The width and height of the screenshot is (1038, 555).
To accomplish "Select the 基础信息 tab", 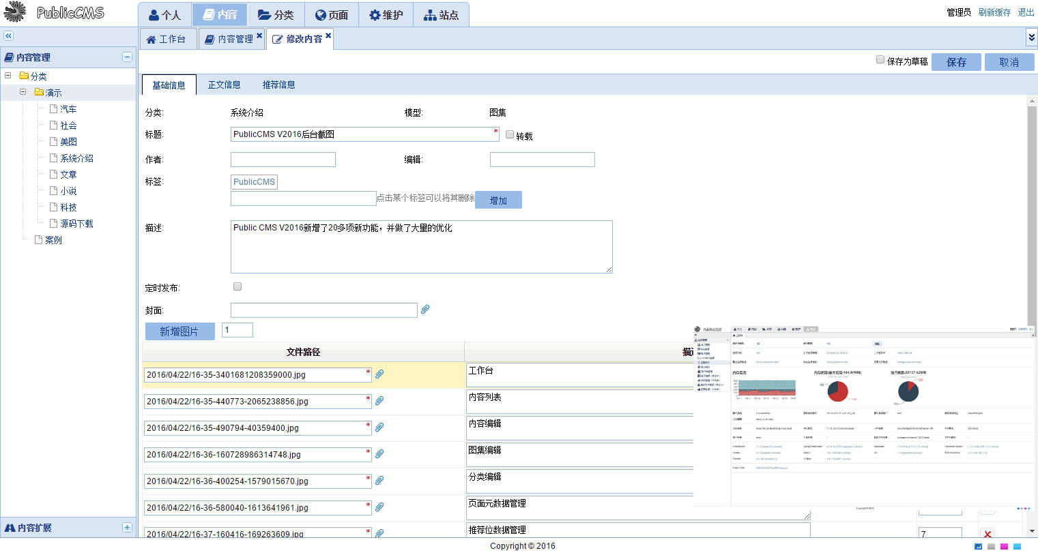I will pos(169,85).
